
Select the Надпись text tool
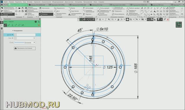(87, 14)
